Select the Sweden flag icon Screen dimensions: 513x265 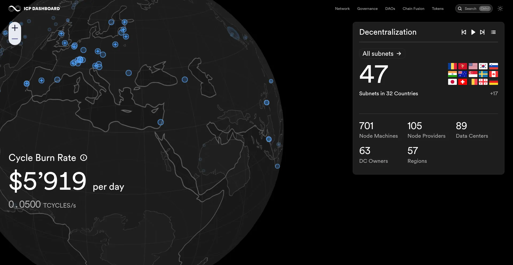483,74
